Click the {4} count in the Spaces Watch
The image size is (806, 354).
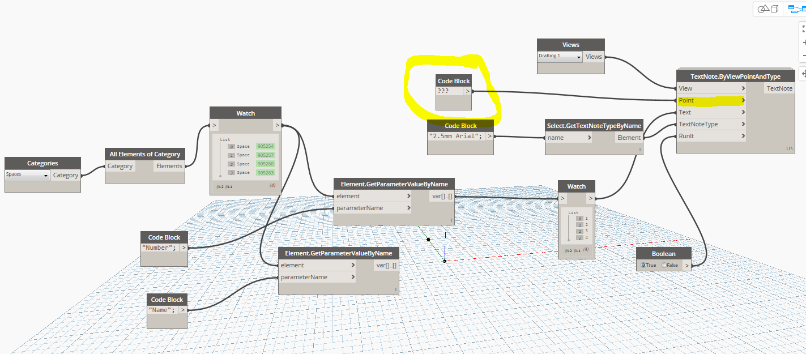tap(272, 186)
